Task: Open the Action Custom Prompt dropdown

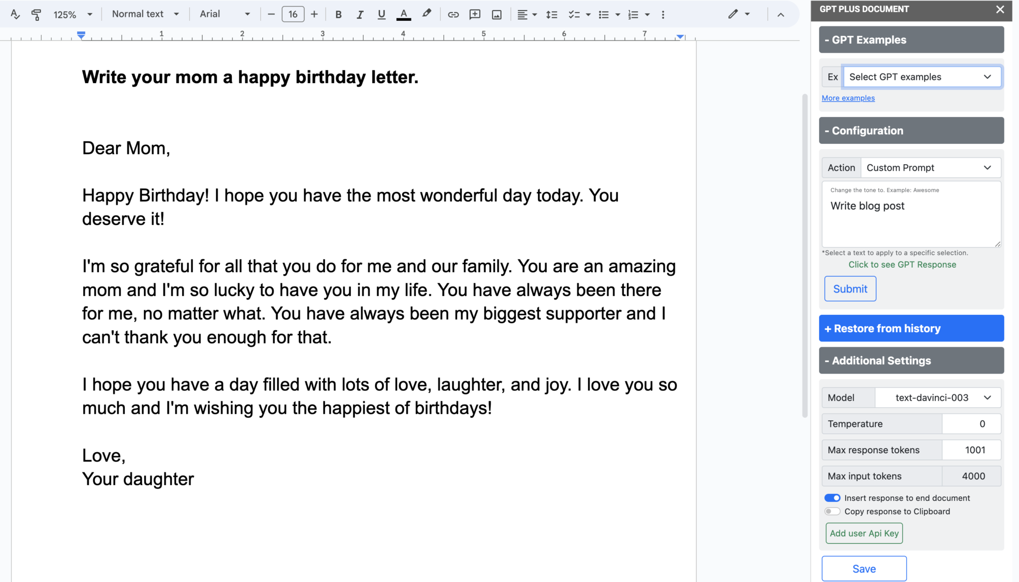Action: point(930,168)
